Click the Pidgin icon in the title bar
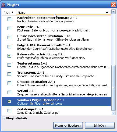Image resolution: width=117 pixels, height=132 pixels. pyautogui.click(x=3, y=5)
